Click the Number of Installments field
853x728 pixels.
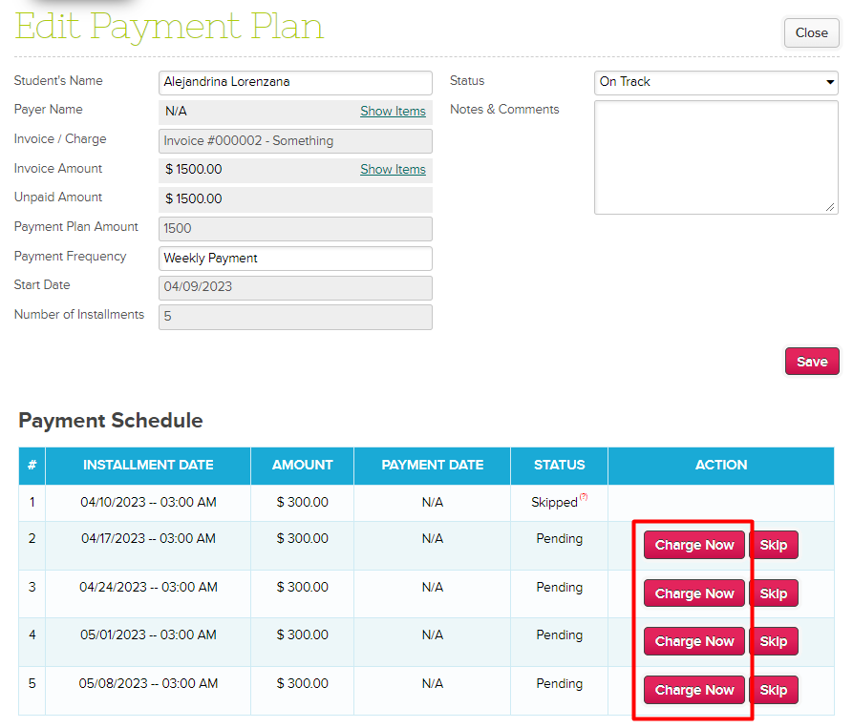(x=295, y=317)
